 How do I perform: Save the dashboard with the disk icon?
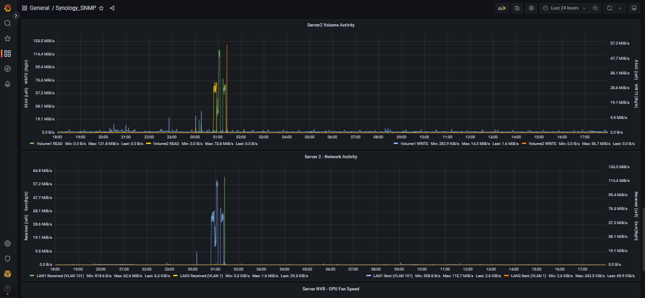517,8
